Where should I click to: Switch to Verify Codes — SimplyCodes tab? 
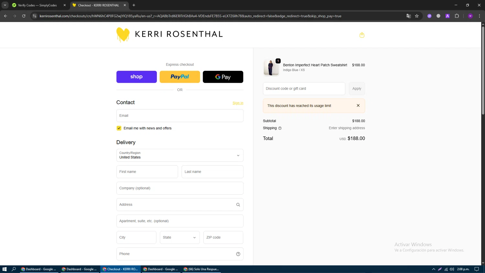pos(37,5)
